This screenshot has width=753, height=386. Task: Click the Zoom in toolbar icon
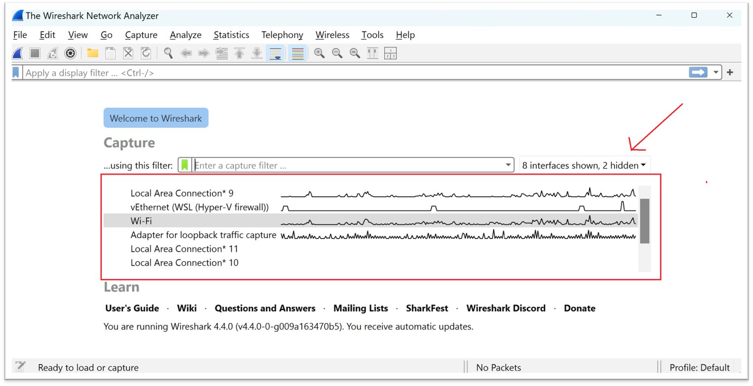click(319, 53)
